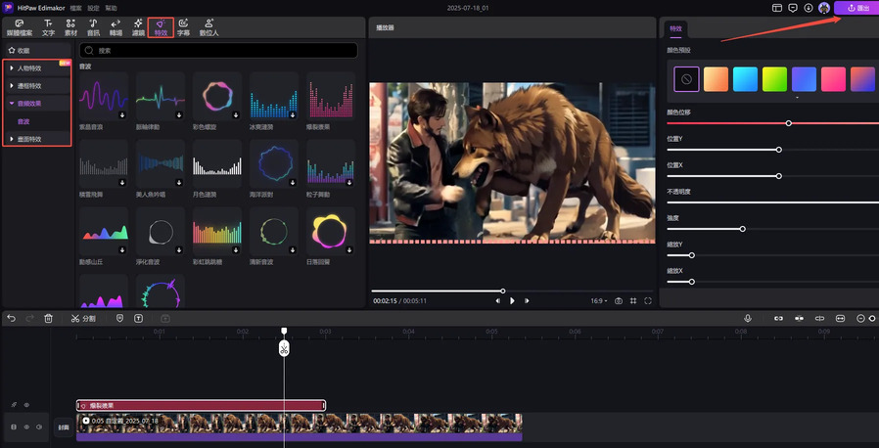Click the undo arrow in timeline toolbar
Viewport: 879px width, 448px height.
click(x=11, y=318)
